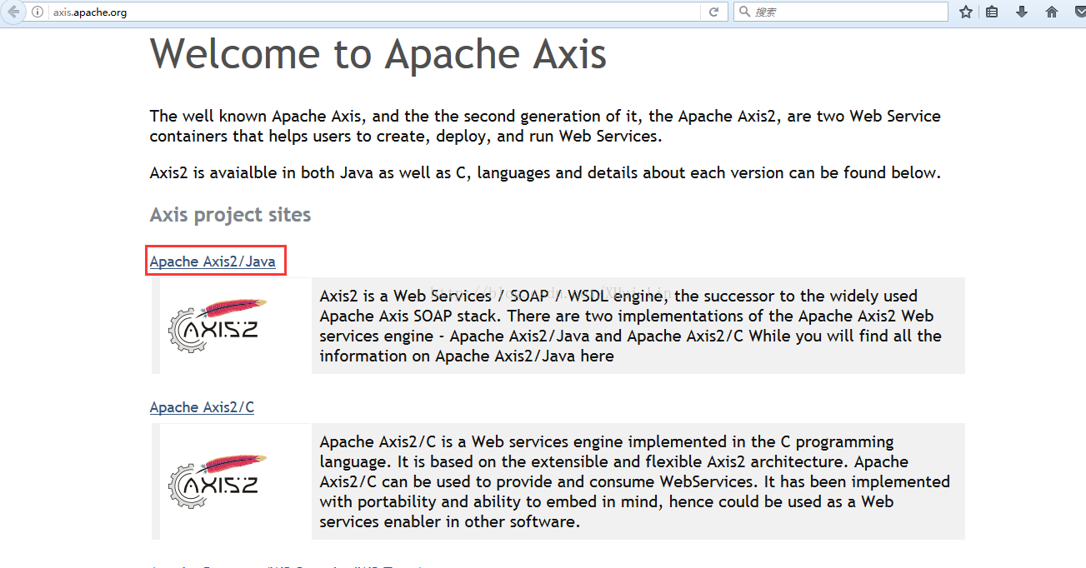Click the Welcome to Apache Axis heading
The height and width of the screenshot is (568, 1086).
(x=378, y=53)
